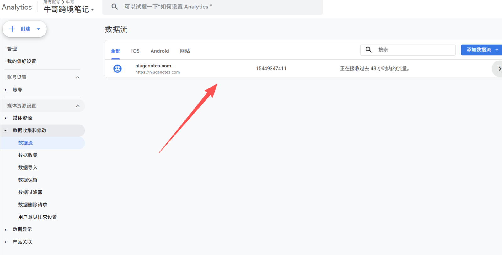The width and height of the screenshot is (502, 255).
Task: Expand the 媒体资源 tree item
Action: tap(6, 118)
